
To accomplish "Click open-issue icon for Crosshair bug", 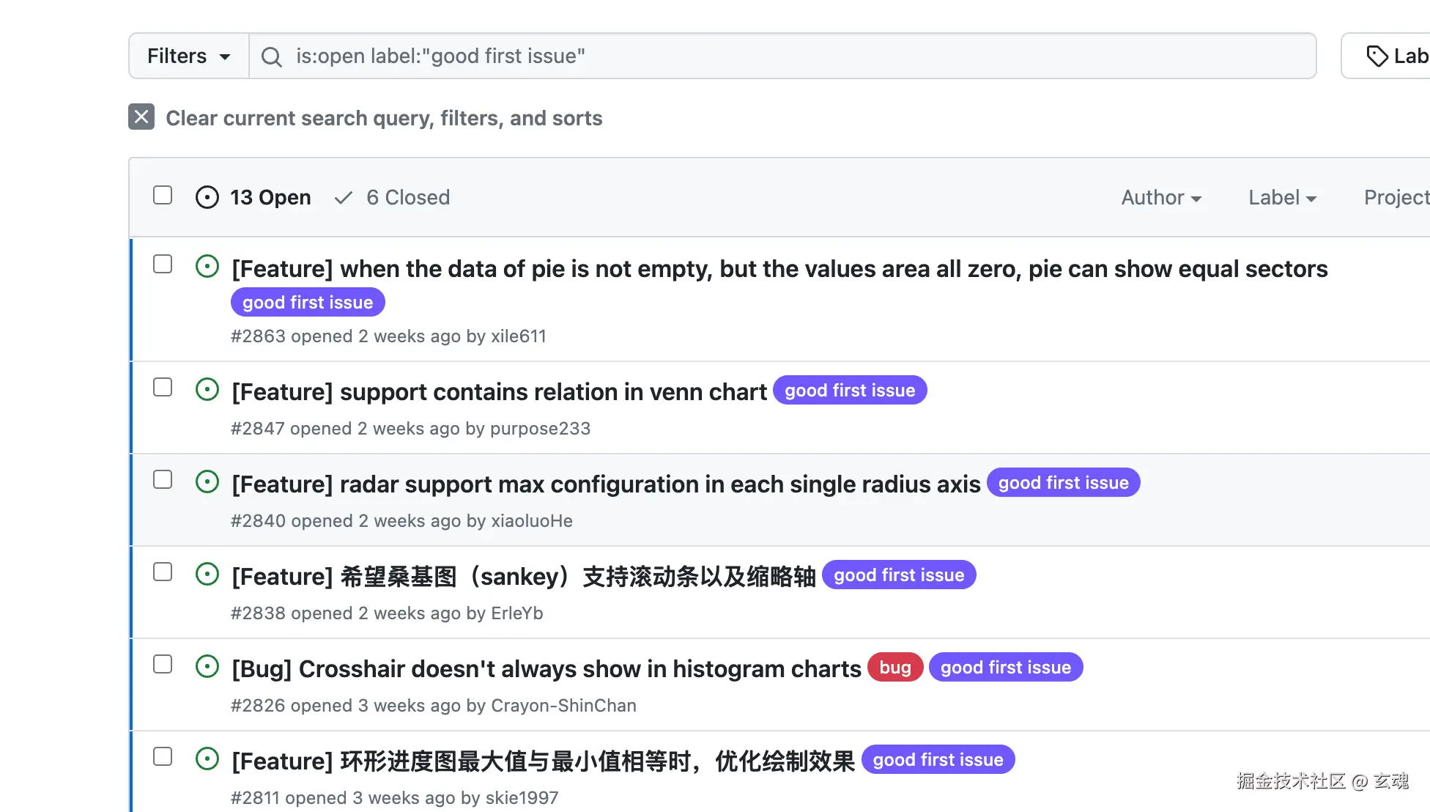I will (x=207, y=666).
